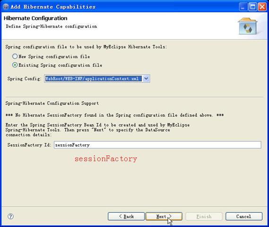Click the SessionFactory Id label
The image size is (269, 227).
[x=29, y=145]
